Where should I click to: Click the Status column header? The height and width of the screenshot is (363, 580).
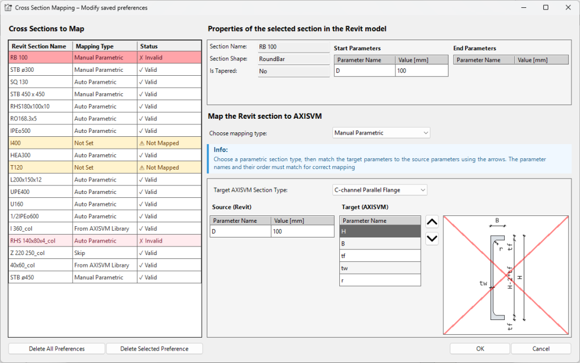169,46
